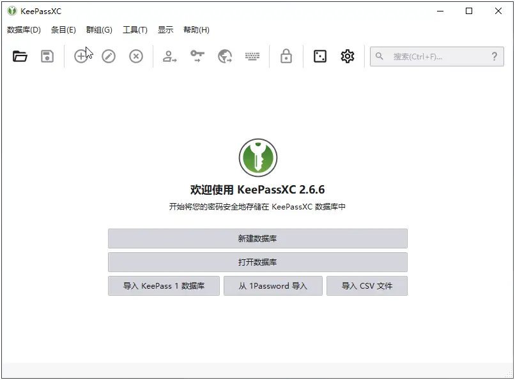Viewport: 515px width, 380px height.
Task: Click the 新建数据库 button
Action: pos(257,239)
